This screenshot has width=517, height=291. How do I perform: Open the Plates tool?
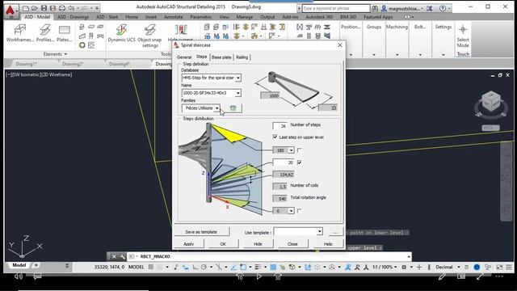[x=65, y=33]
